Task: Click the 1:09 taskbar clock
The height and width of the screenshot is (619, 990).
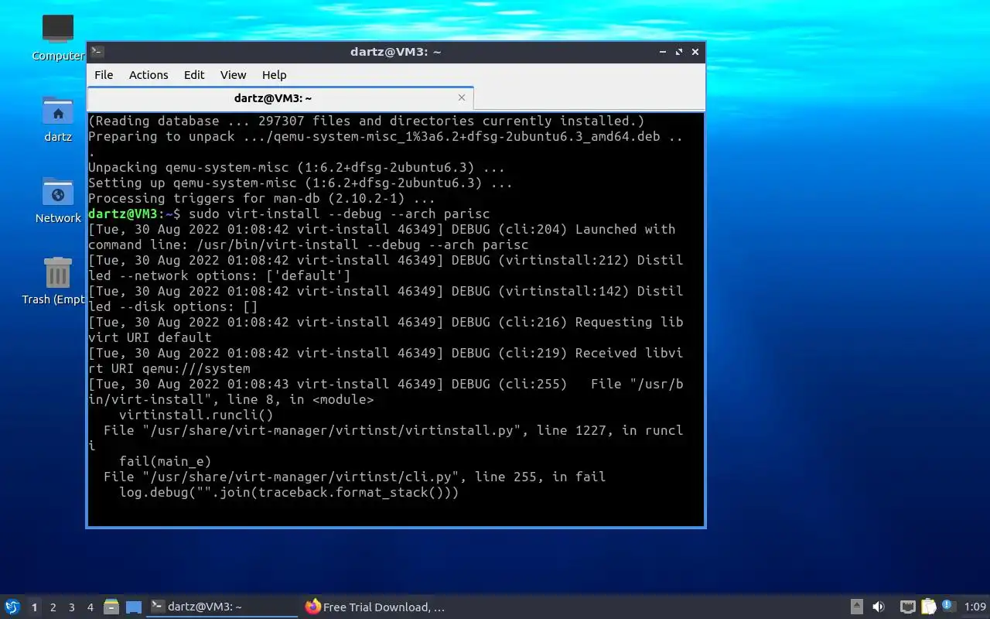Action: pos(975,607)
